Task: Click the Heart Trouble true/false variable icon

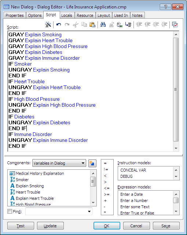Action: pyautogui.click(x=12, y=192)
